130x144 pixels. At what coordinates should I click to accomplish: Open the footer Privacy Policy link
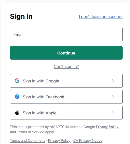tap(59, 141)
